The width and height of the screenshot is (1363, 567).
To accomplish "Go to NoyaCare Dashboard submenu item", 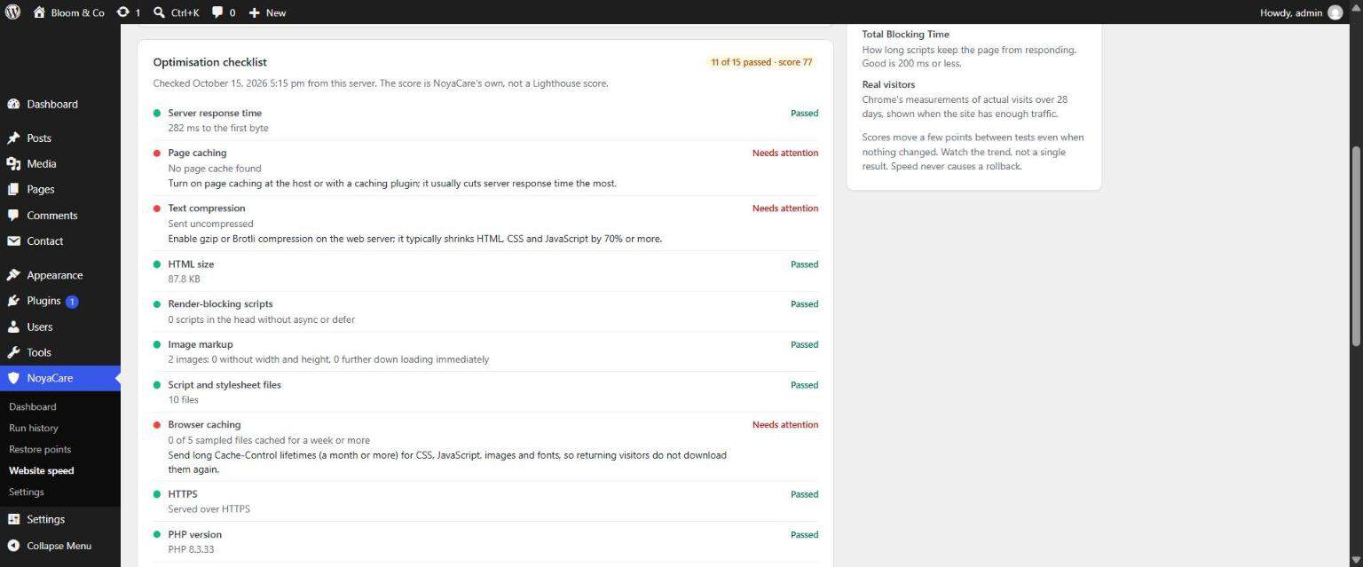I will tap(33, 406).
